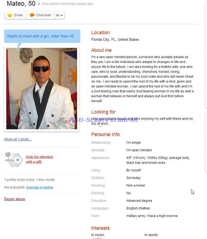Open Mateo's profile photo
Viewport: 207px width, 239px height.
[42, 89]
